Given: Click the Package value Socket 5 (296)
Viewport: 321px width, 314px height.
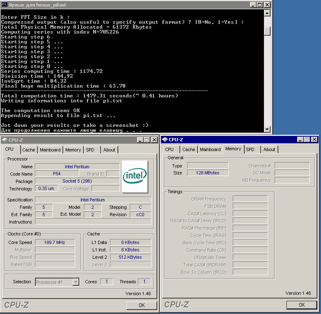Looking at the screenshot, I should coord(77,181).
